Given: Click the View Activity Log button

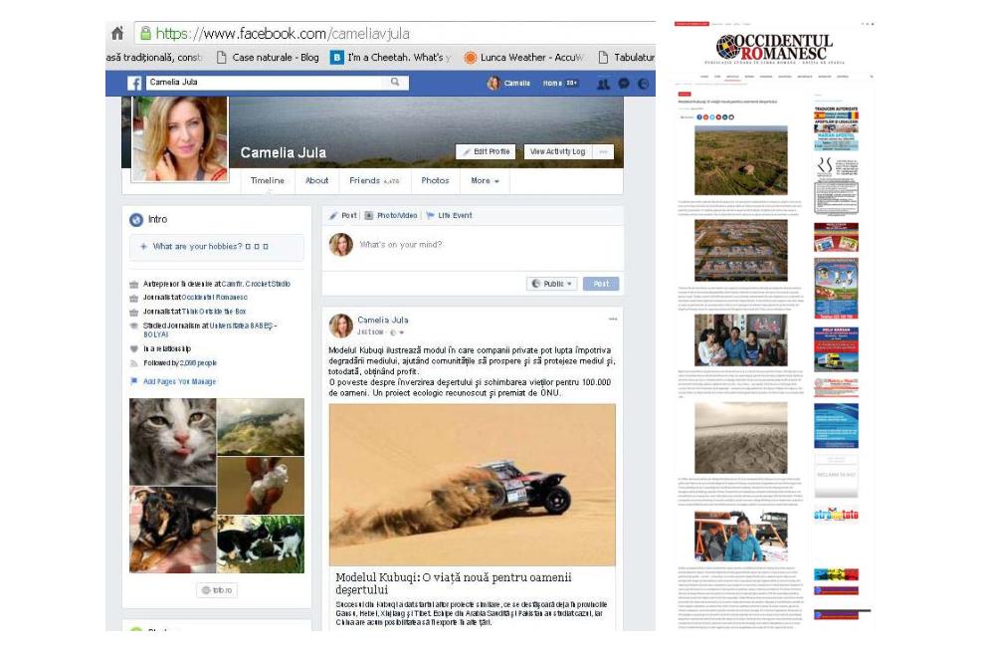Looking at the screenshot, I should click(558, 151).
